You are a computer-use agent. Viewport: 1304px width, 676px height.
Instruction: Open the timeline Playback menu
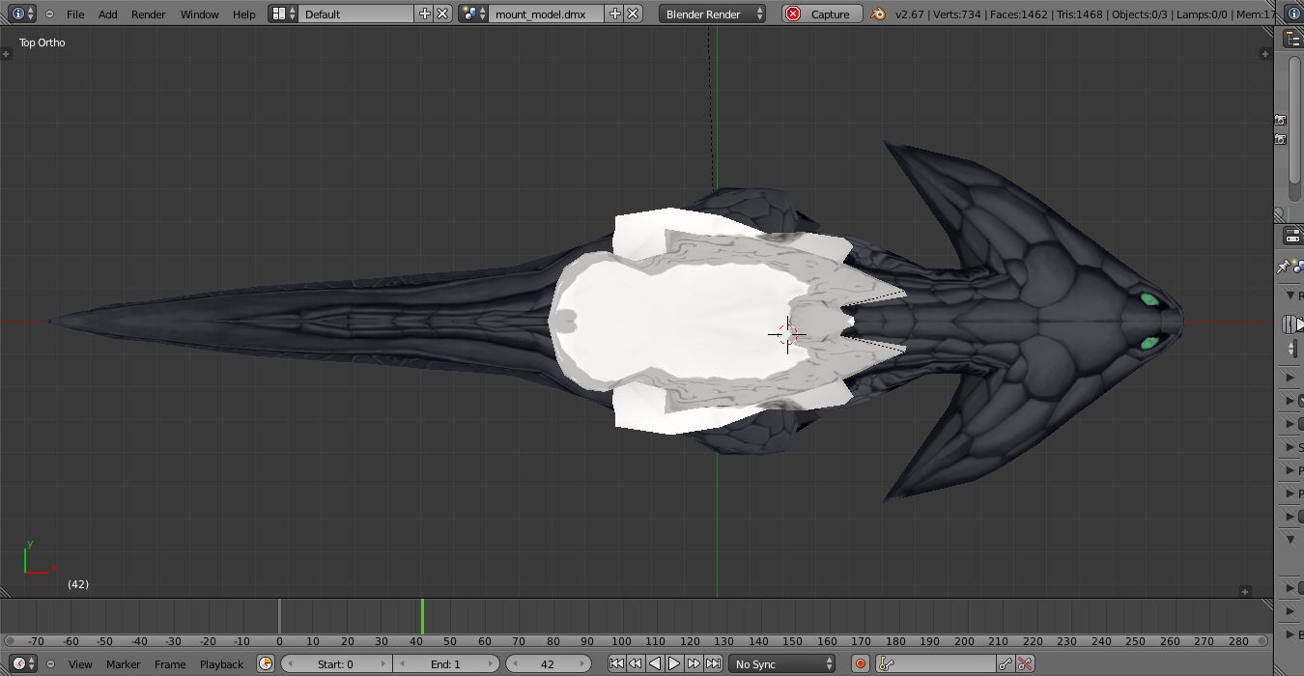(222, 663)
